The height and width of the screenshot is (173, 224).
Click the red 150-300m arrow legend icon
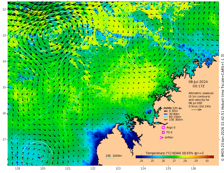pyautogui.click(x=165, y=120)
